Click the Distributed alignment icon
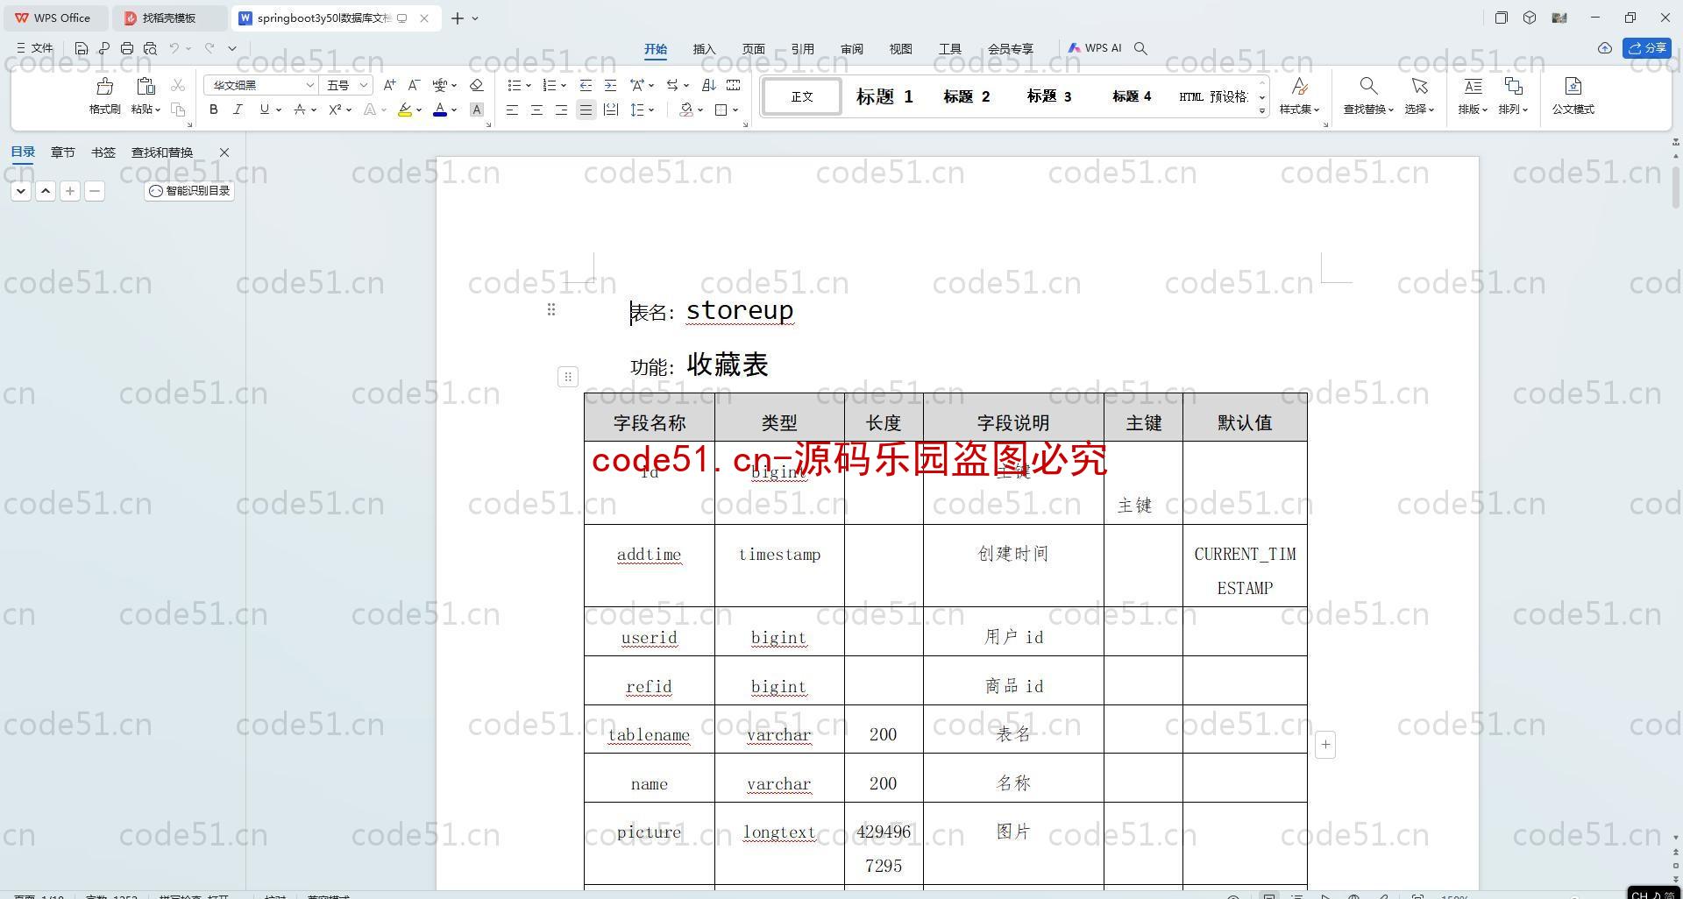 pyautogui.click(x=611, y=110)
